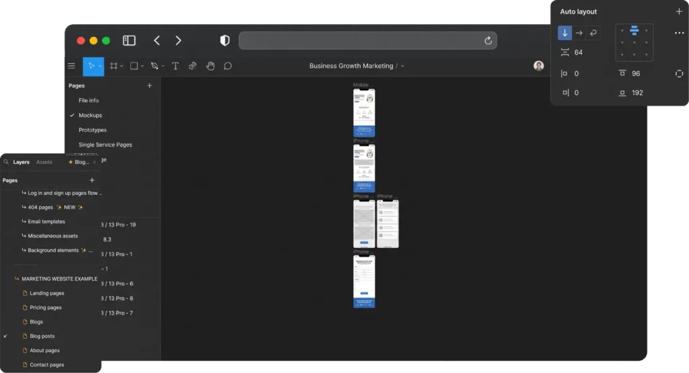Viewport: 689px width, 373px height.
Task: Select the Text tool
Action: (176, 66)
